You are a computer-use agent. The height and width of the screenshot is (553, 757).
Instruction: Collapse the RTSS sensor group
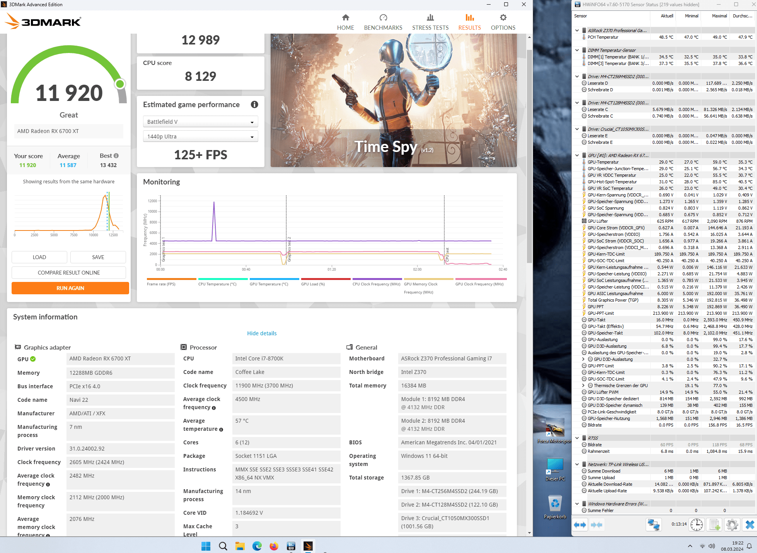coord(577,438)
